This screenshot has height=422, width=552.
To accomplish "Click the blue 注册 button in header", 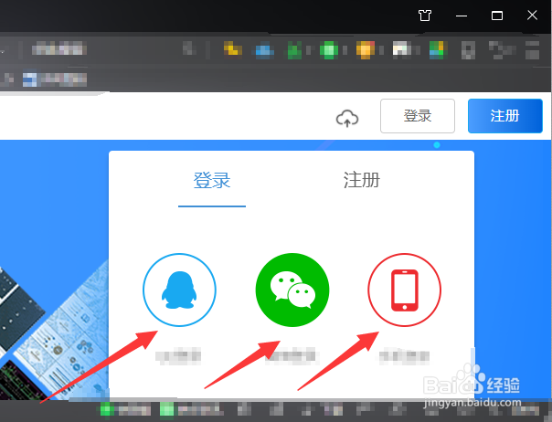I will point(505,116).
